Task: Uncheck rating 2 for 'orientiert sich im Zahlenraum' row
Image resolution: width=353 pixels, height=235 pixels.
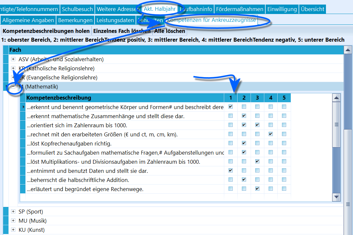Action: pyautogui.click(x=244, y=125)
